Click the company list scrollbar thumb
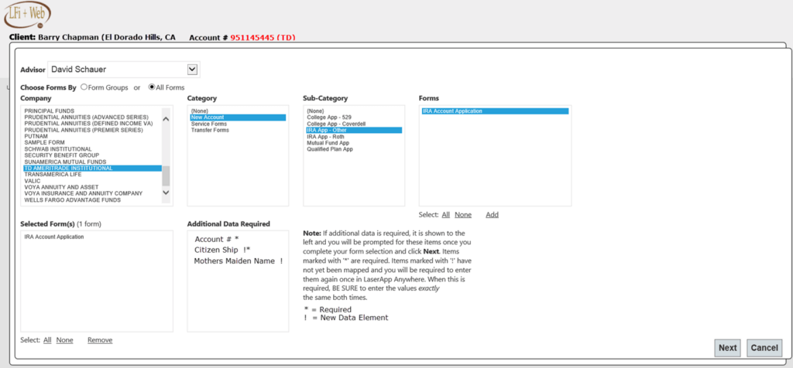 coord(166,175)
